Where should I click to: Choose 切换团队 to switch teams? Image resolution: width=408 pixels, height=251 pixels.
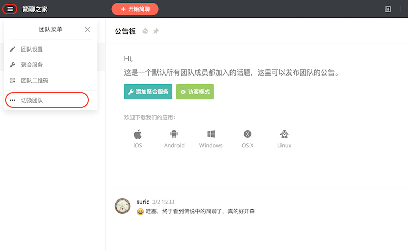pyautogui.click(x=32, y=101)
